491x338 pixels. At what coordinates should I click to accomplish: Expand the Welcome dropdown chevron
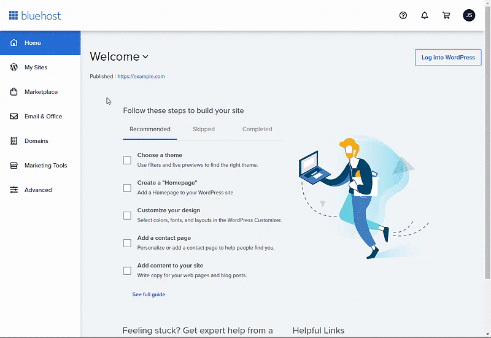coord(145,57)
